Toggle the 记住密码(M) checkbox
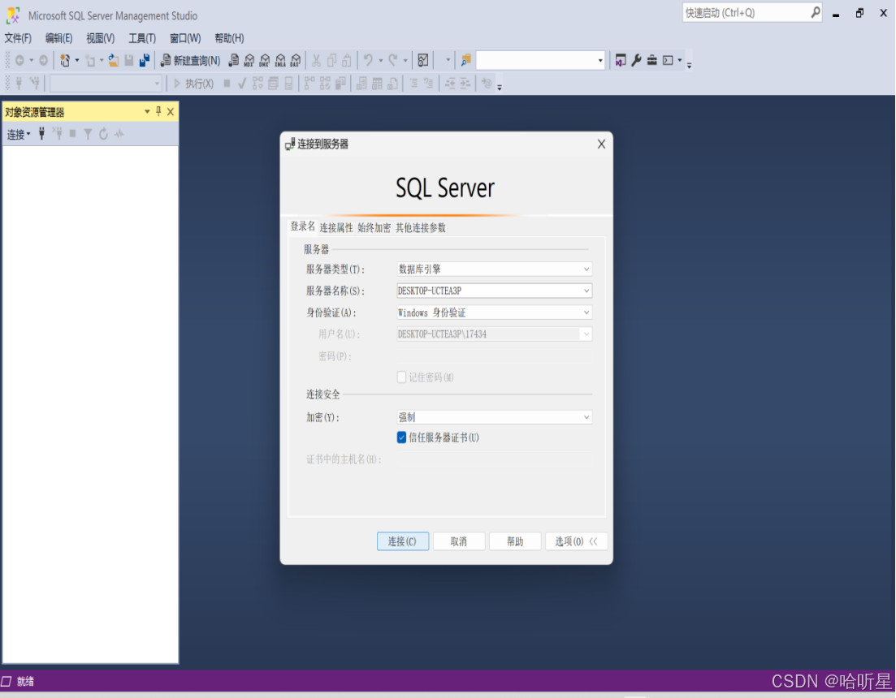The width and height of the screenshot is (896, 698). click(x=402, y=377)
